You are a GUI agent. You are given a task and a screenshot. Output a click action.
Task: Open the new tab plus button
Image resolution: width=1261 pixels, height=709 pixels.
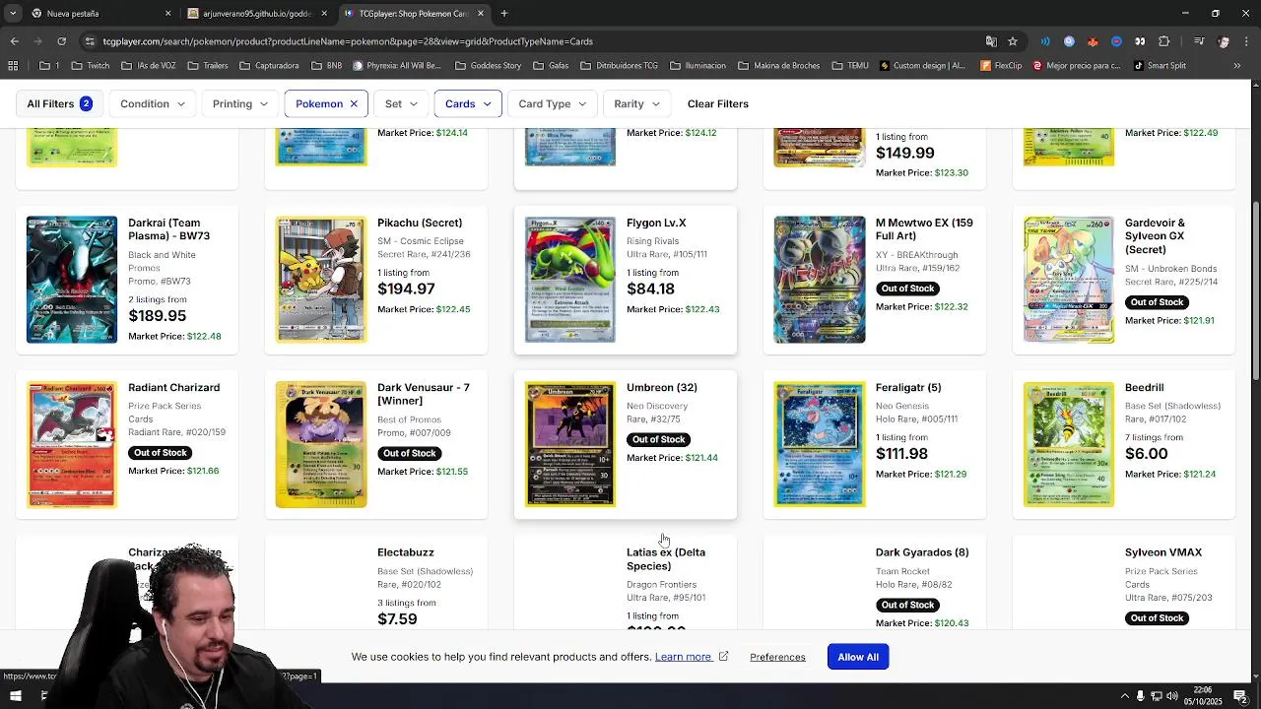(503, 14)
